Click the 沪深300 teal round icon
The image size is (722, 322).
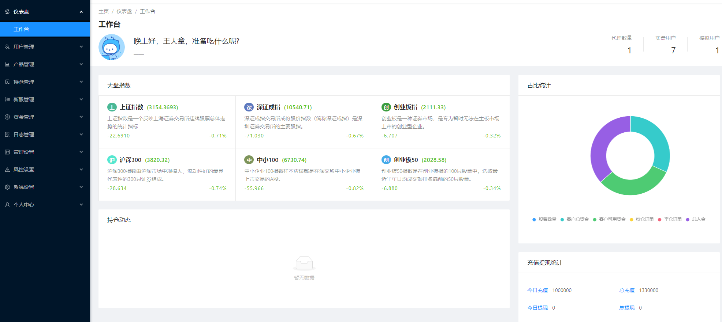click(112, 160)
